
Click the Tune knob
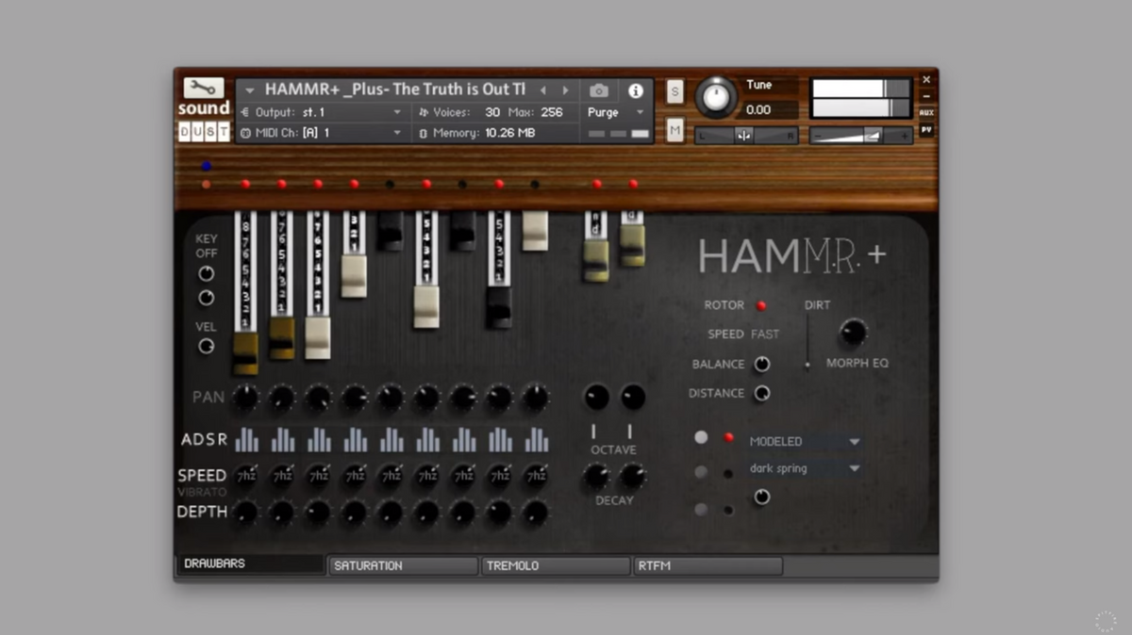pyautogui.click(x=716, y=98)
